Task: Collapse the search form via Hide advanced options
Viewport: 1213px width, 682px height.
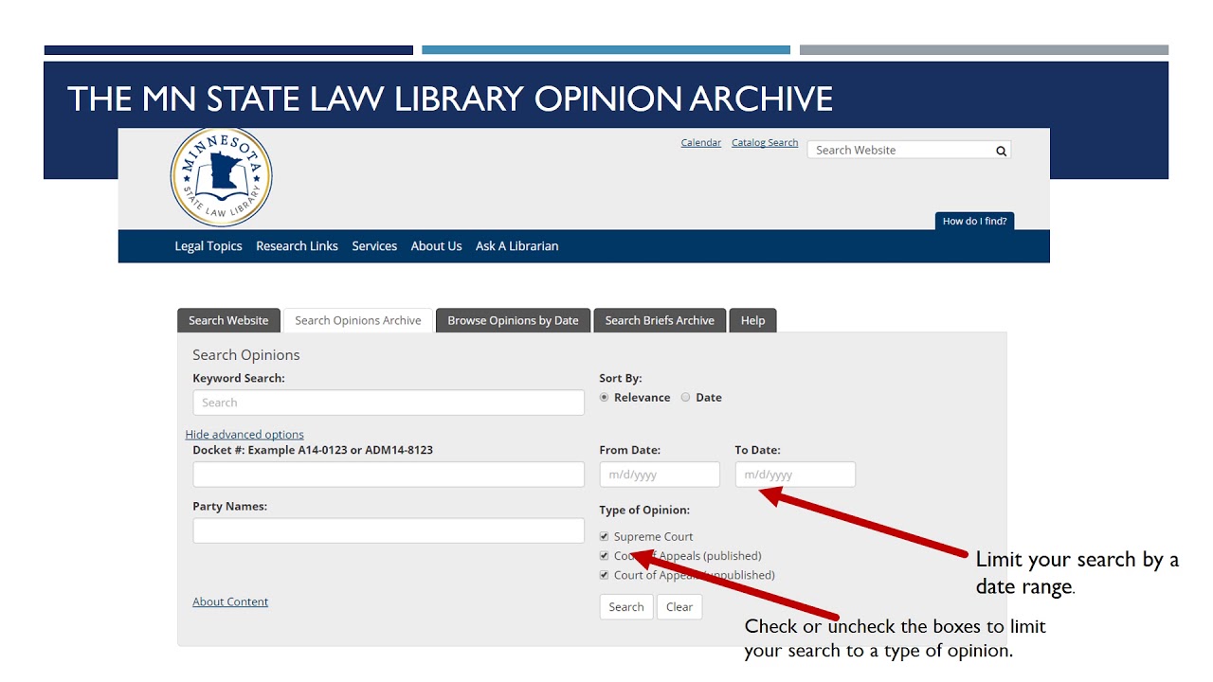Action: 244,435
